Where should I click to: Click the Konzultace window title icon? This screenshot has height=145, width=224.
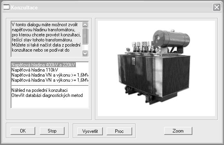6,7
